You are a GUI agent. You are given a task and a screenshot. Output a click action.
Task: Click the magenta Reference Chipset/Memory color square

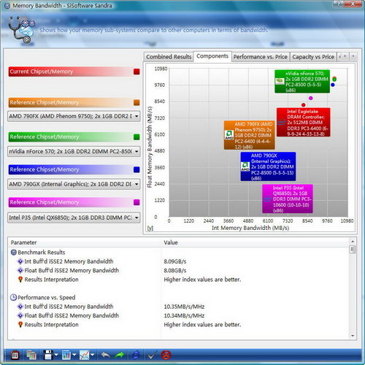pos(137,202)
